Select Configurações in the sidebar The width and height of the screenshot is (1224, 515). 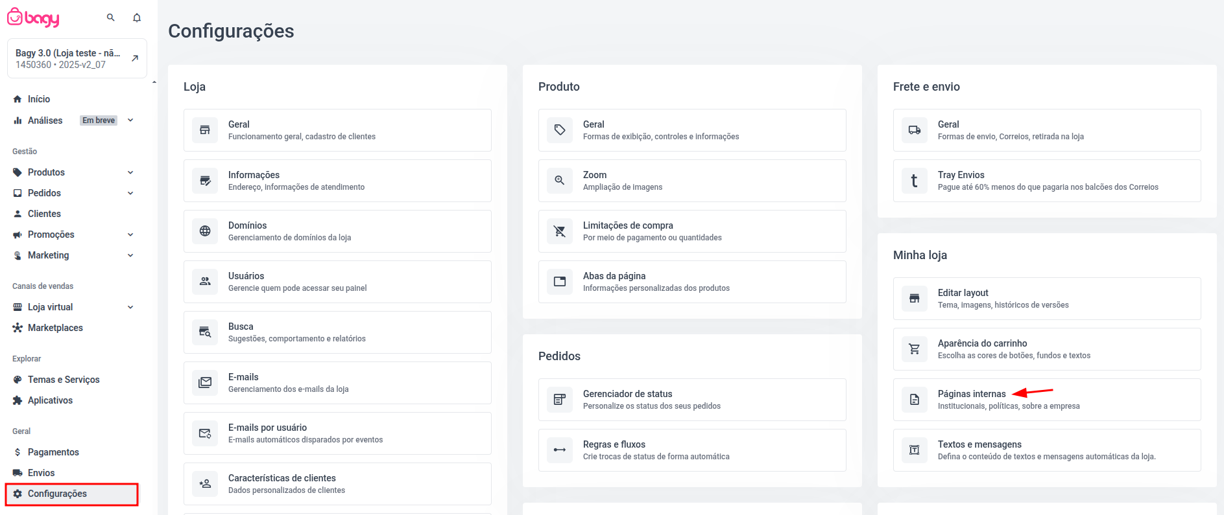pos(57,494)
